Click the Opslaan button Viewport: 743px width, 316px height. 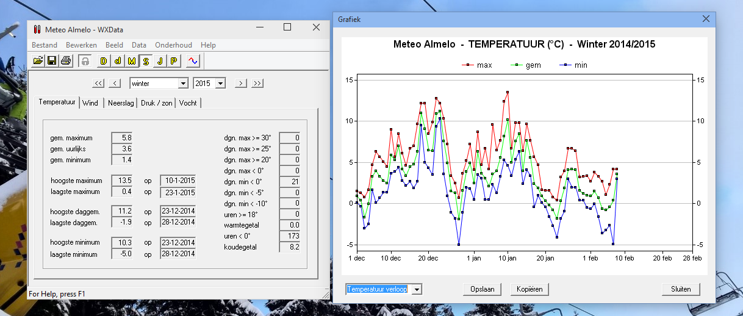(x=482, y=289)
